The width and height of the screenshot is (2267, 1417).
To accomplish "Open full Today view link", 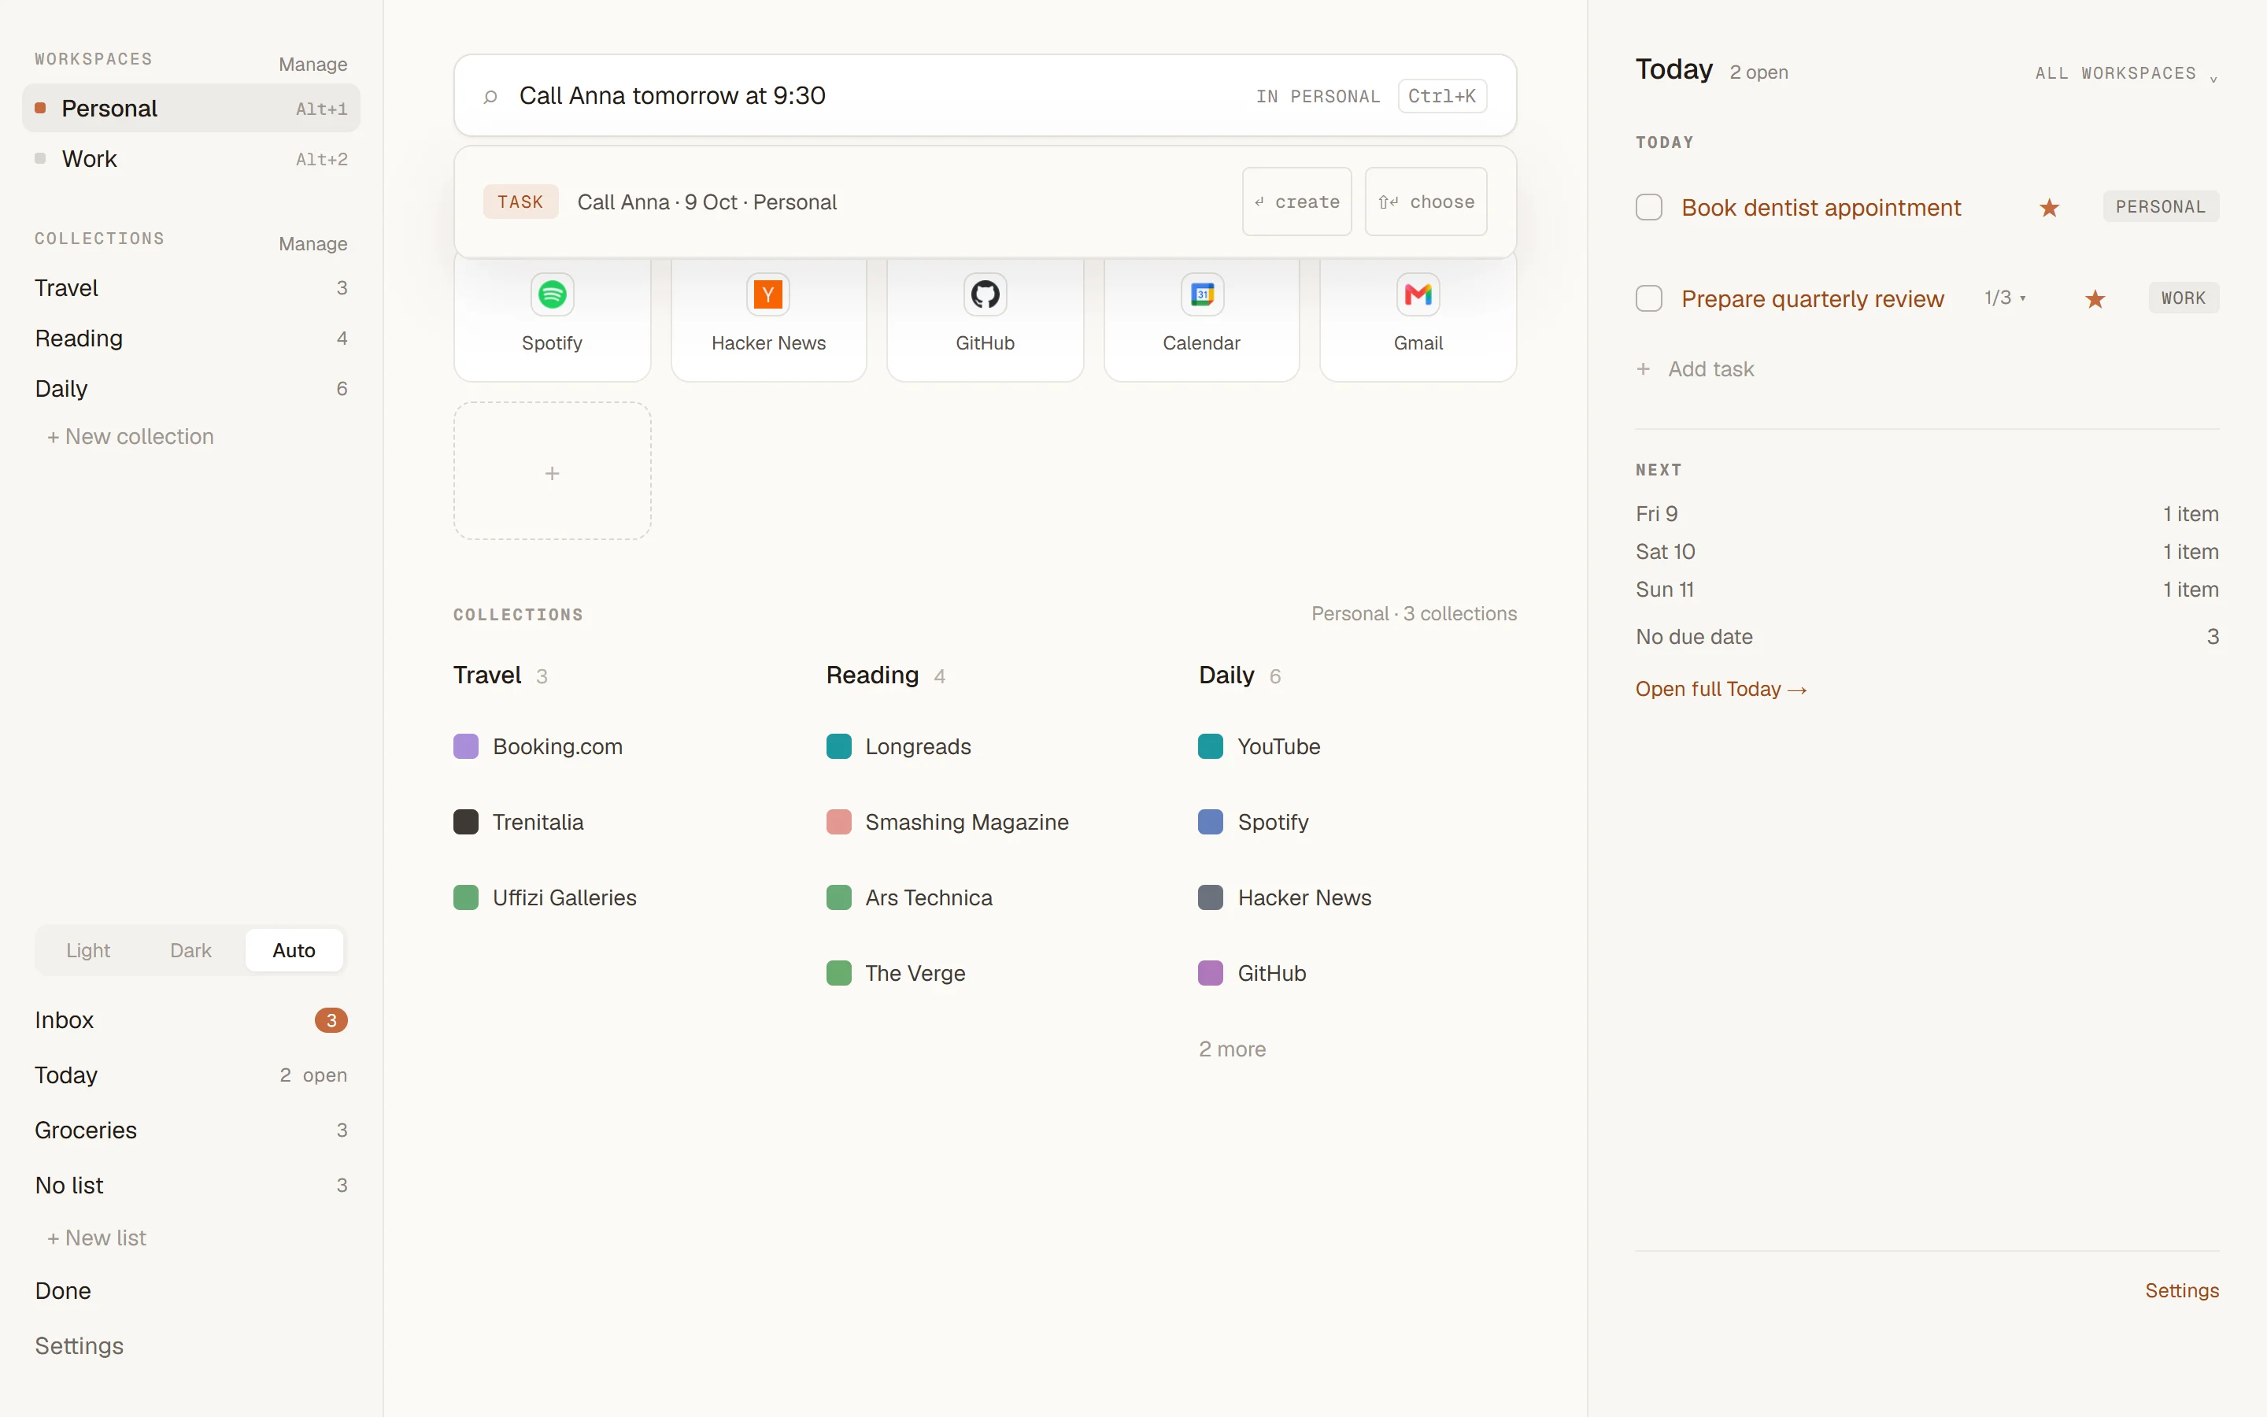I will (x=1721, y=689).
